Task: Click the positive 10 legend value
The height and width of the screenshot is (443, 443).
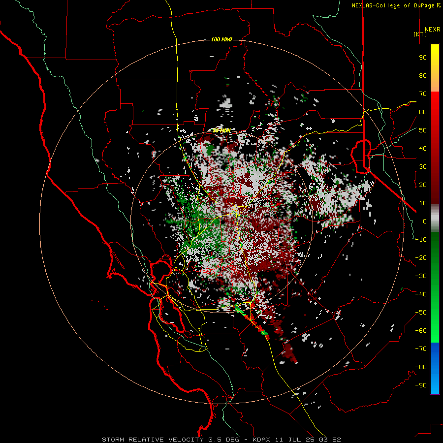Action: 423,203
